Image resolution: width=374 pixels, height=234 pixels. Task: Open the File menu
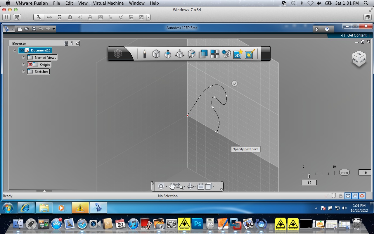click(x=56, y=3)
